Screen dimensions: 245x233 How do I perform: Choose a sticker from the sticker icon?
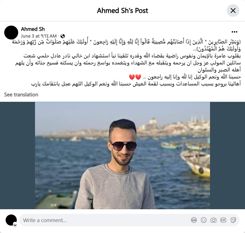[x=233, y=220]
